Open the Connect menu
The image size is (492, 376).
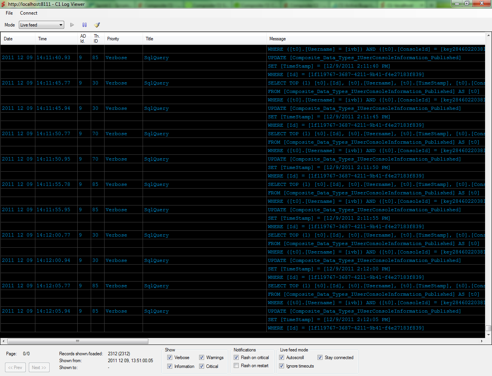click(28, 13)
